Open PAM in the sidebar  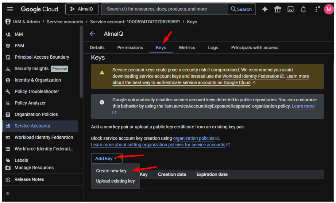[19, 46]
